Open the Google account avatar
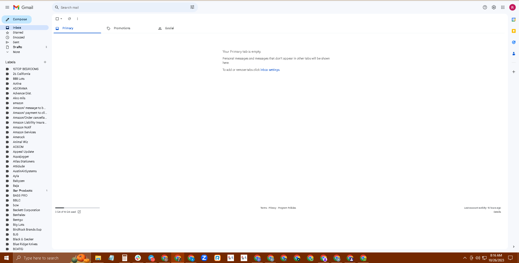The image size is (519, 263). click(x=513, y=7)
